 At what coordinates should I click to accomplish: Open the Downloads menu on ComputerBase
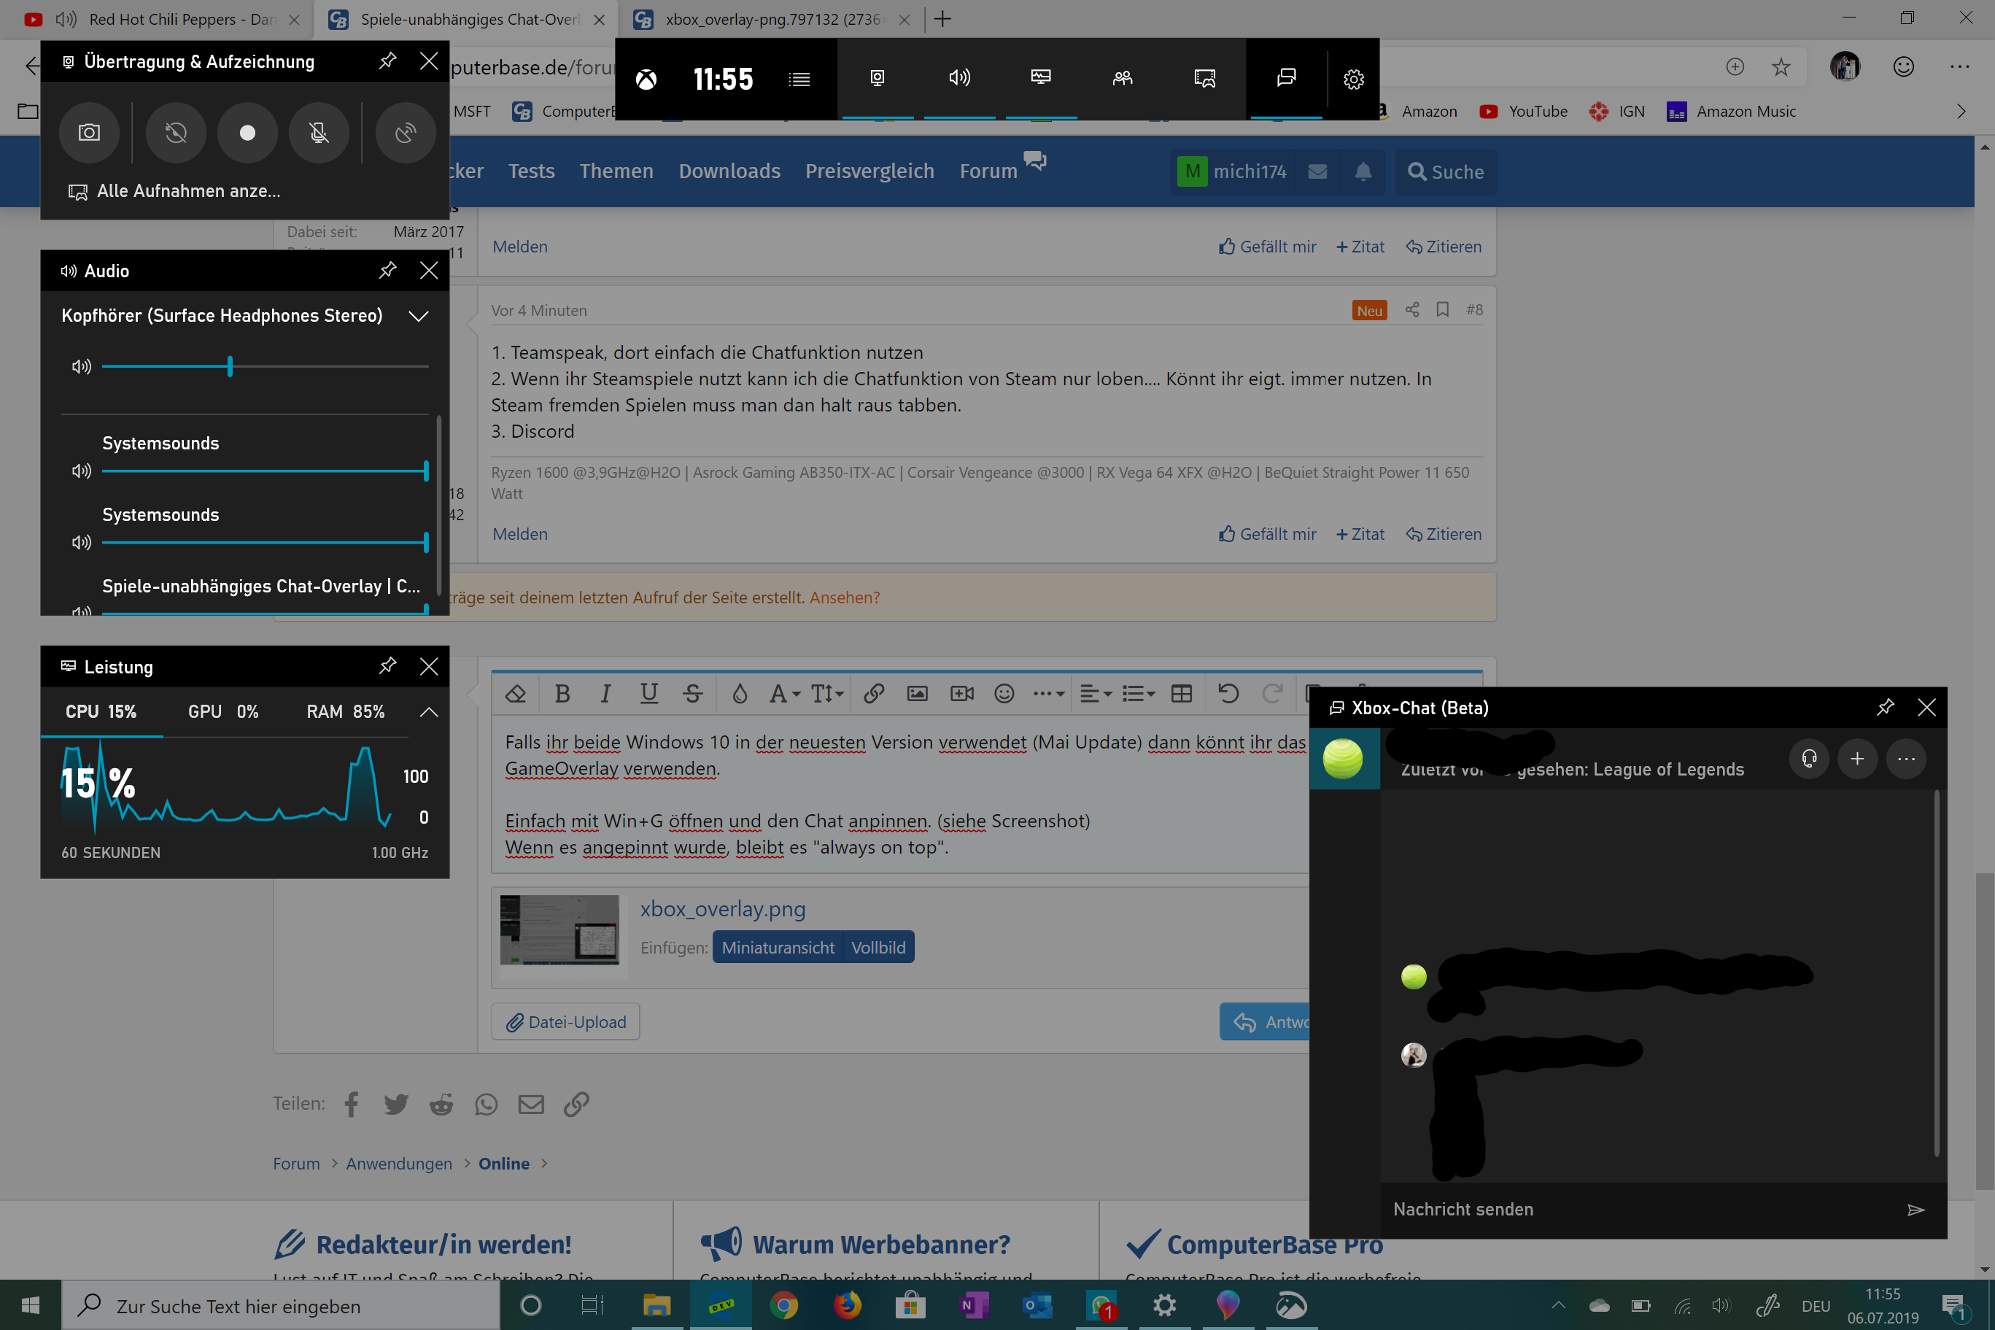point(729,171)
